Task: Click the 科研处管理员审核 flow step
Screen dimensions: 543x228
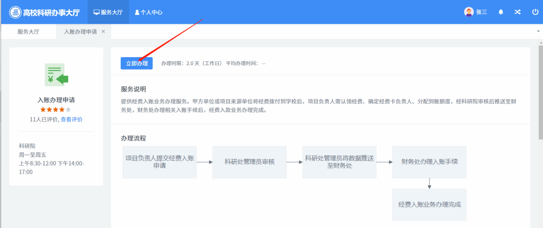Action: [x=249, y=162]
